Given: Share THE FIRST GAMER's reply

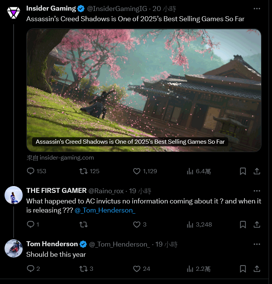Looking at the screenshot, I should pos(257,225).
